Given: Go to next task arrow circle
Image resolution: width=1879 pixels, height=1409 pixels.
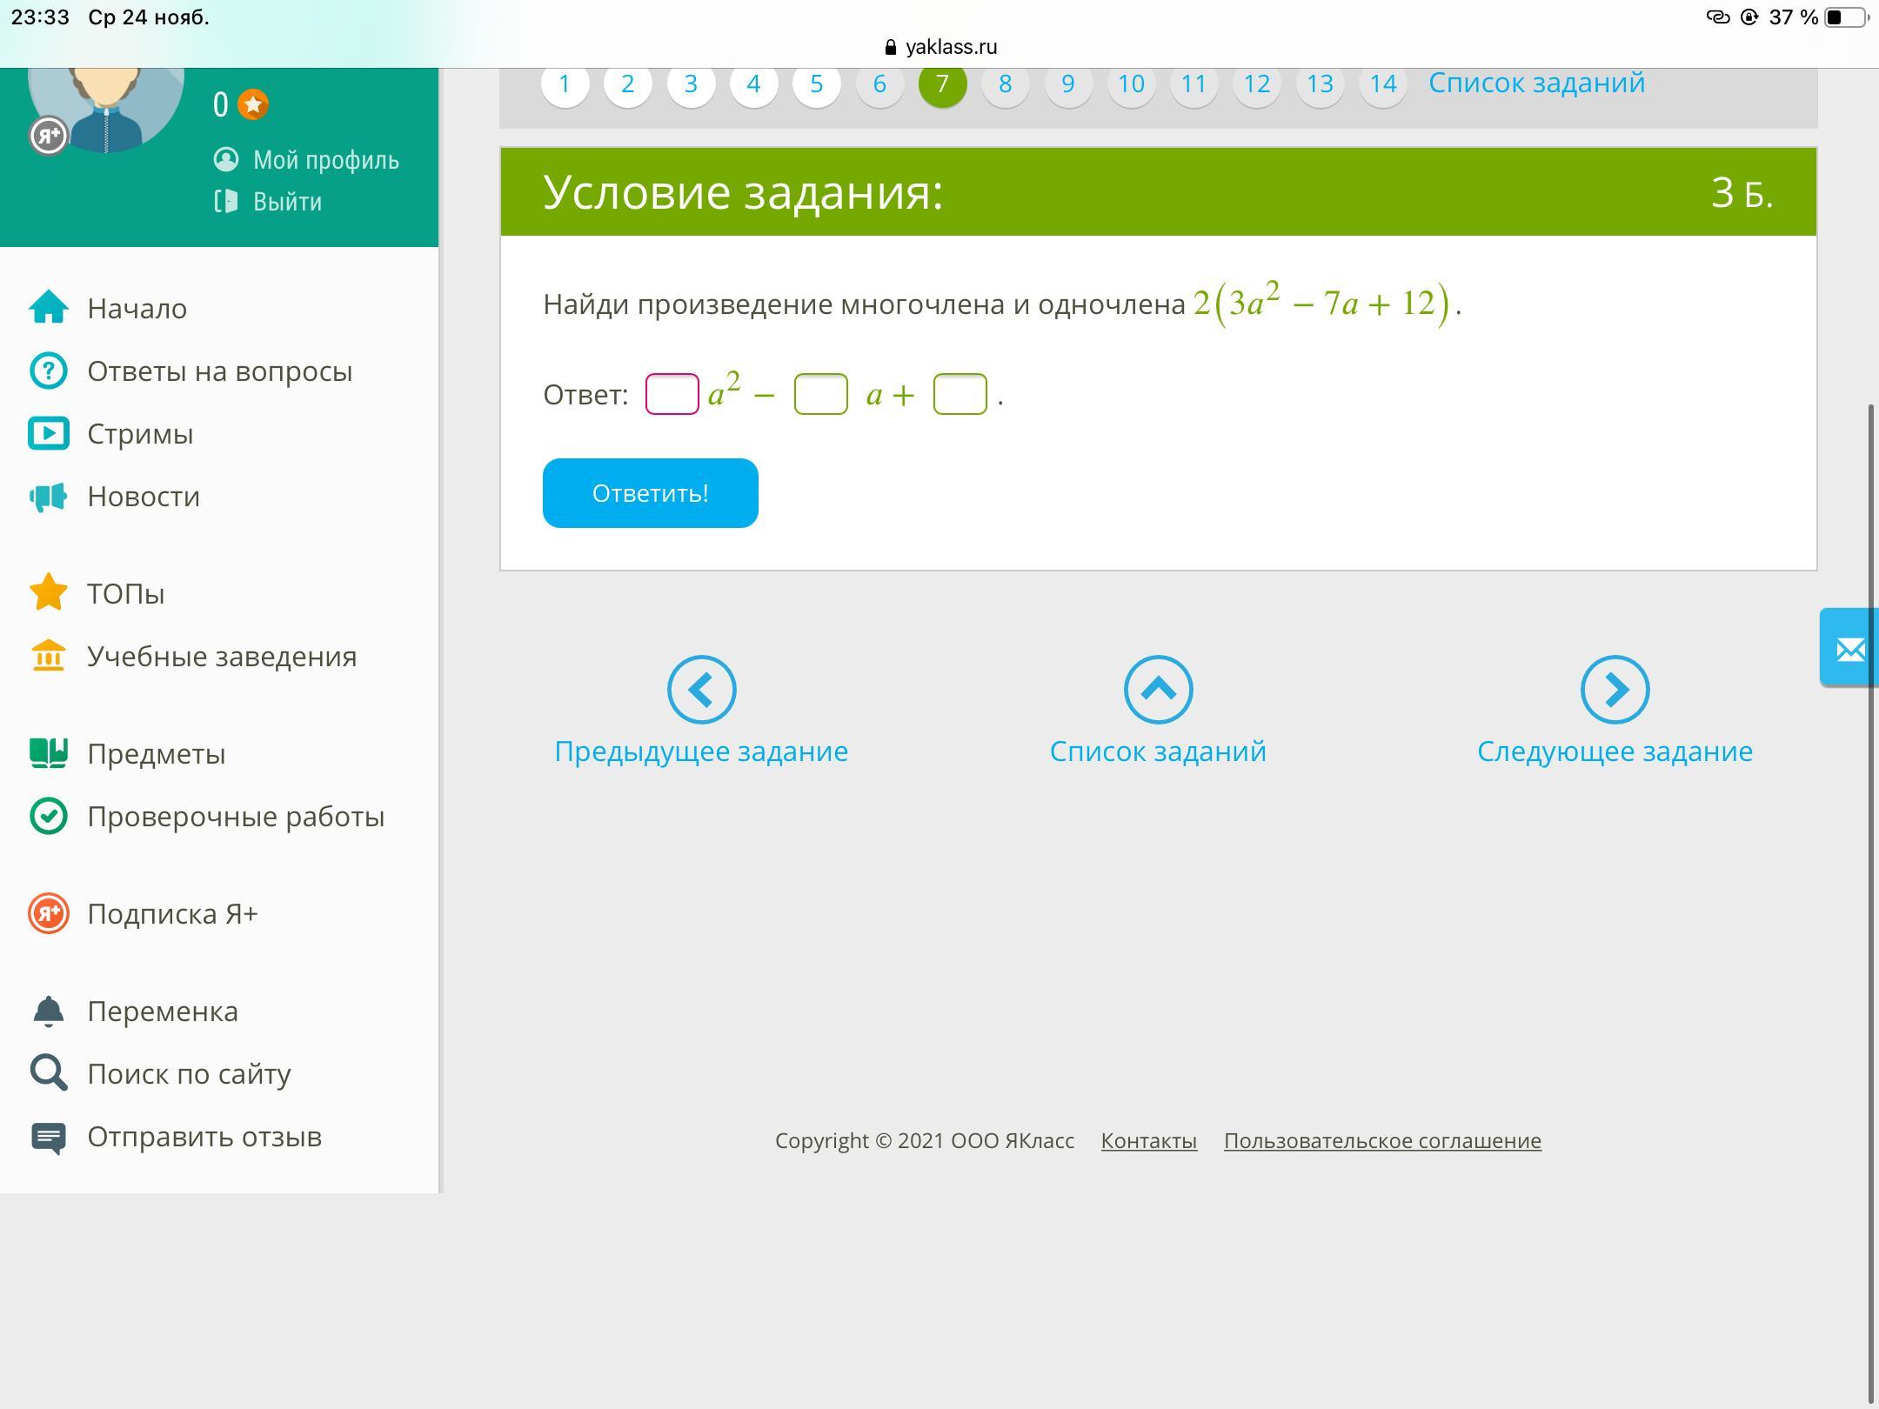Looking at the screenshot, I should (x=1615, y=690).
